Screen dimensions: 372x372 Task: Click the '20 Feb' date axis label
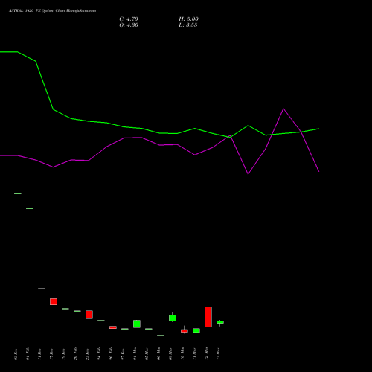75,354
